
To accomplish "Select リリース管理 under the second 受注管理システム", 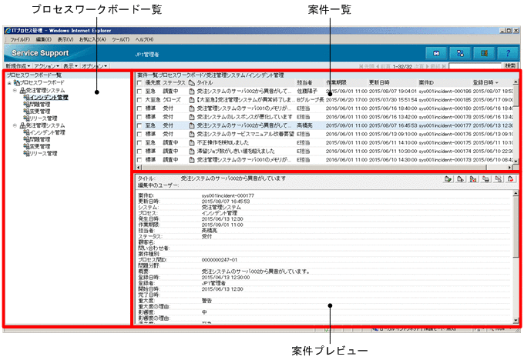I will (x=43, y=154).
